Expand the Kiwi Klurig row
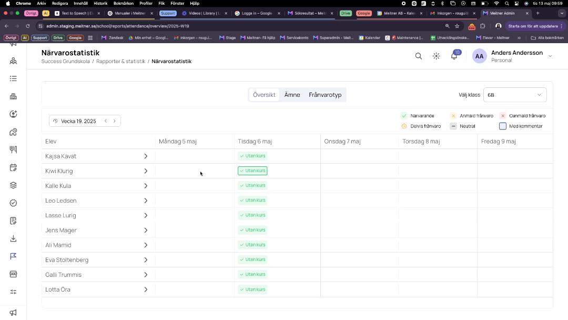Screen dimensions: 568x320 click(x=146, y=171)
